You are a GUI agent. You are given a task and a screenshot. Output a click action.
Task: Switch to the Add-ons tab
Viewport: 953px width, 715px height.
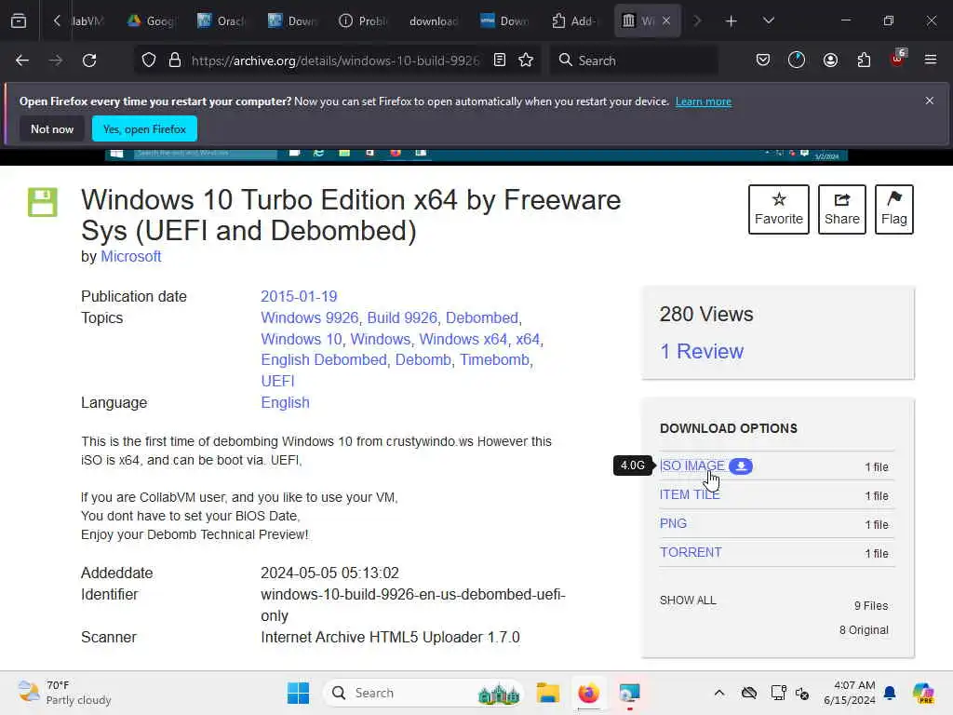click(x=574, y=21)
